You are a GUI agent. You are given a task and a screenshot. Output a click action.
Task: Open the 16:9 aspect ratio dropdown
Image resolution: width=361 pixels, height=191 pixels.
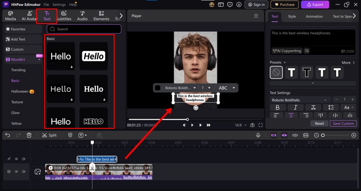pyautogui.click(x=241, y=125)
